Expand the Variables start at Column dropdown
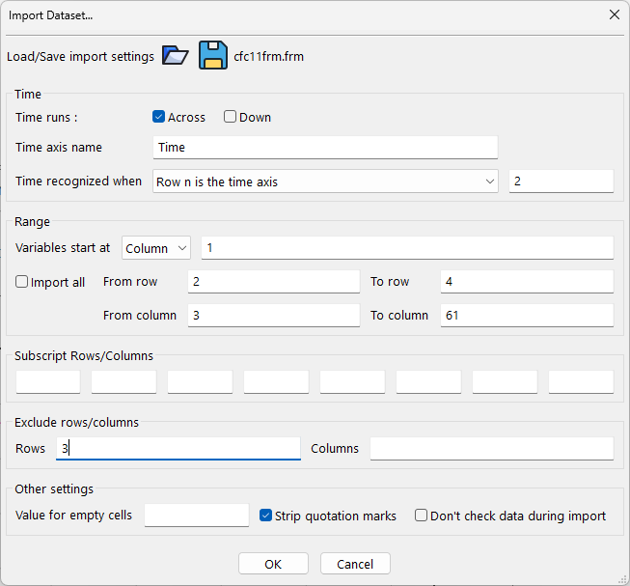Screen dimensions: 630x586 click(x=157, y=248)
